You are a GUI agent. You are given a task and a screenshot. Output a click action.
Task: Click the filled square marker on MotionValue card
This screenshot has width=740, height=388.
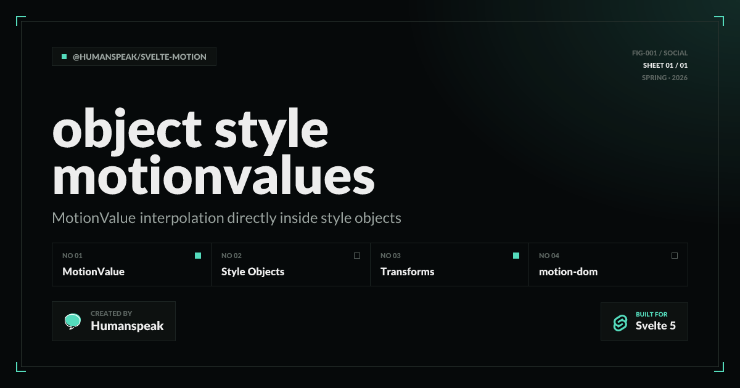click(x=198, y=256)
